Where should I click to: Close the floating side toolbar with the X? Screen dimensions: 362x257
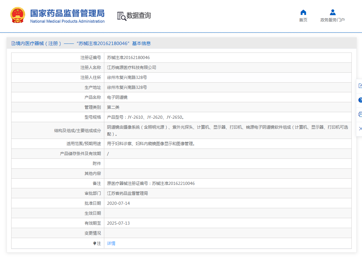coord(360,129)
